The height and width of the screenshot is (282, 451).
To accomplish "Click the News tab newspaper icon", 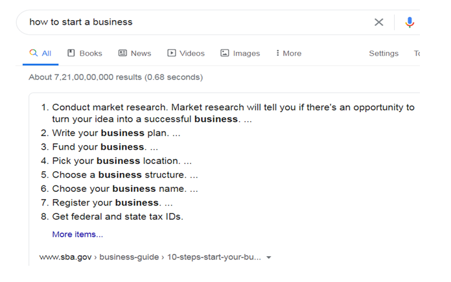I will coord(123,53).
